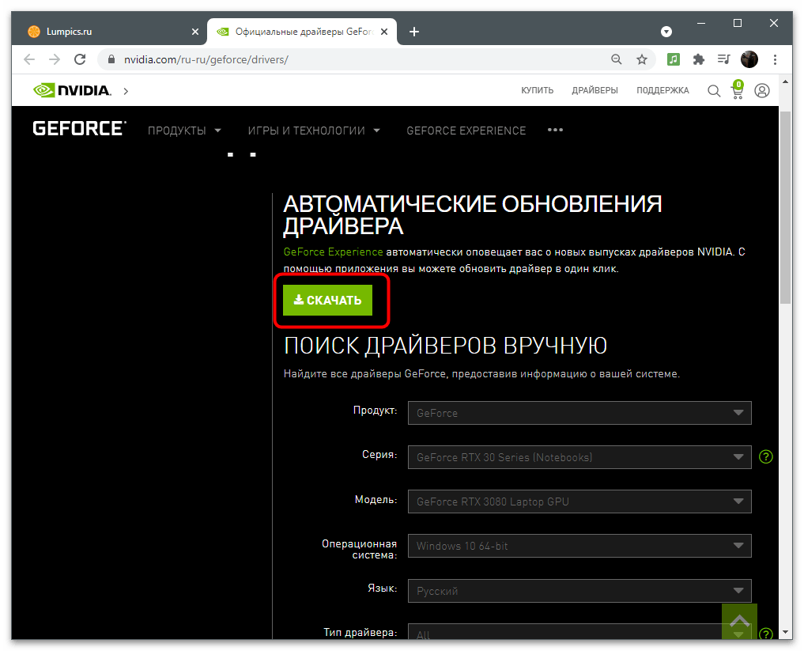
Task: Open the extensions puzzle icon
Action: pyautogui.click(x=698, y=59)
